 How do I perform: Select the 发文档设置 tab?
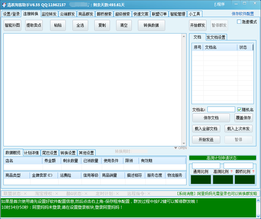(216, 37)
